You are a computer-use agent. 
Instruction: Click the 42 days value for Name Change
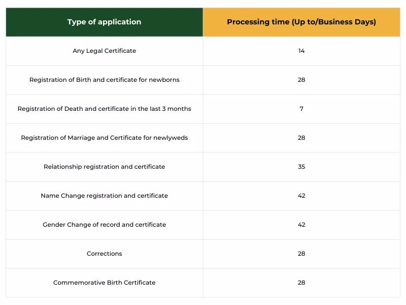coord(301,196)
